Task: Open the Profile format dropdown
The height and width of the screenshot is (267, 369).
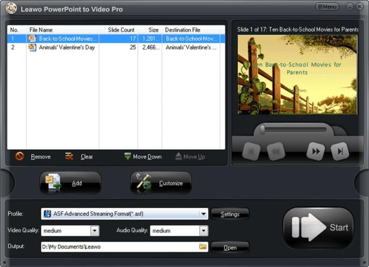Action: click(204, 214)
